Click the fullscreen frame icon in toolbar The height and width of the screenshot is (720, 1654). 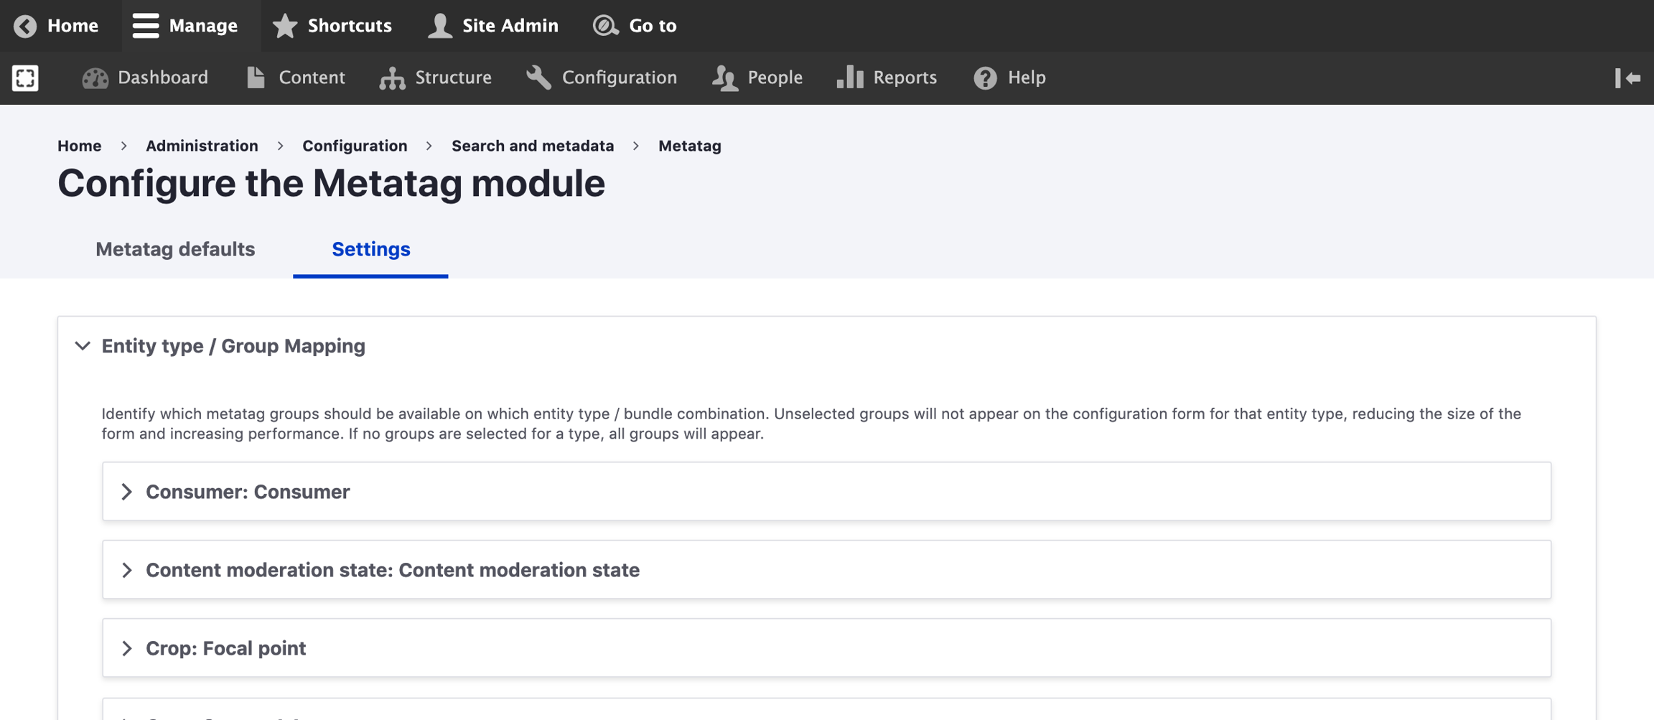[x=25, y=78]
